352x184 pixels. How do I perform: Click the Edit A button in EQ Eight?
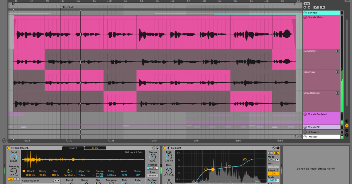coord(273,166)
